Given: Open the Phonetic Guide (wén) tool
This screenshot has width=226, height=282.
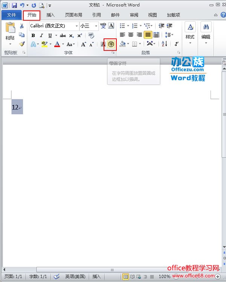Looking at the screenshot, I should tap(103, 26).
